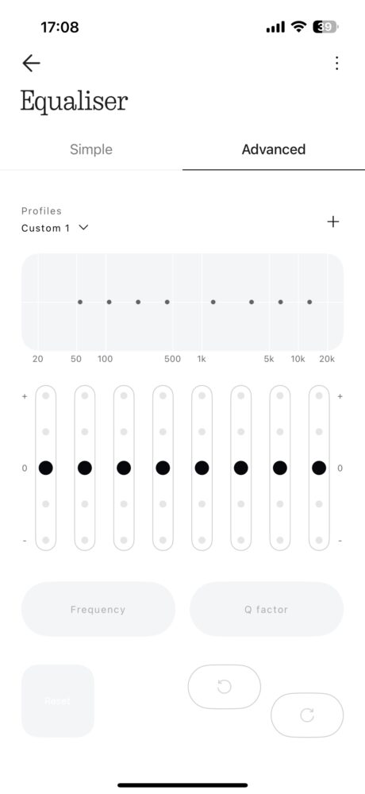
Task: Check the Wi-Fi status icon
Action: click(298, 27)
